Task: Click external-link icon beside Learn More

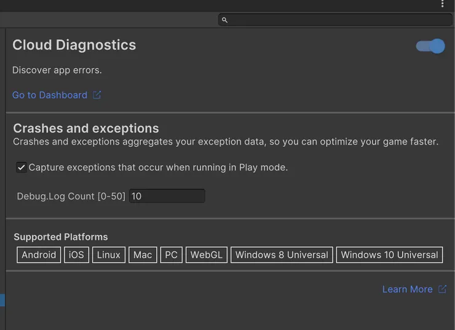Action: click(442, 289)
